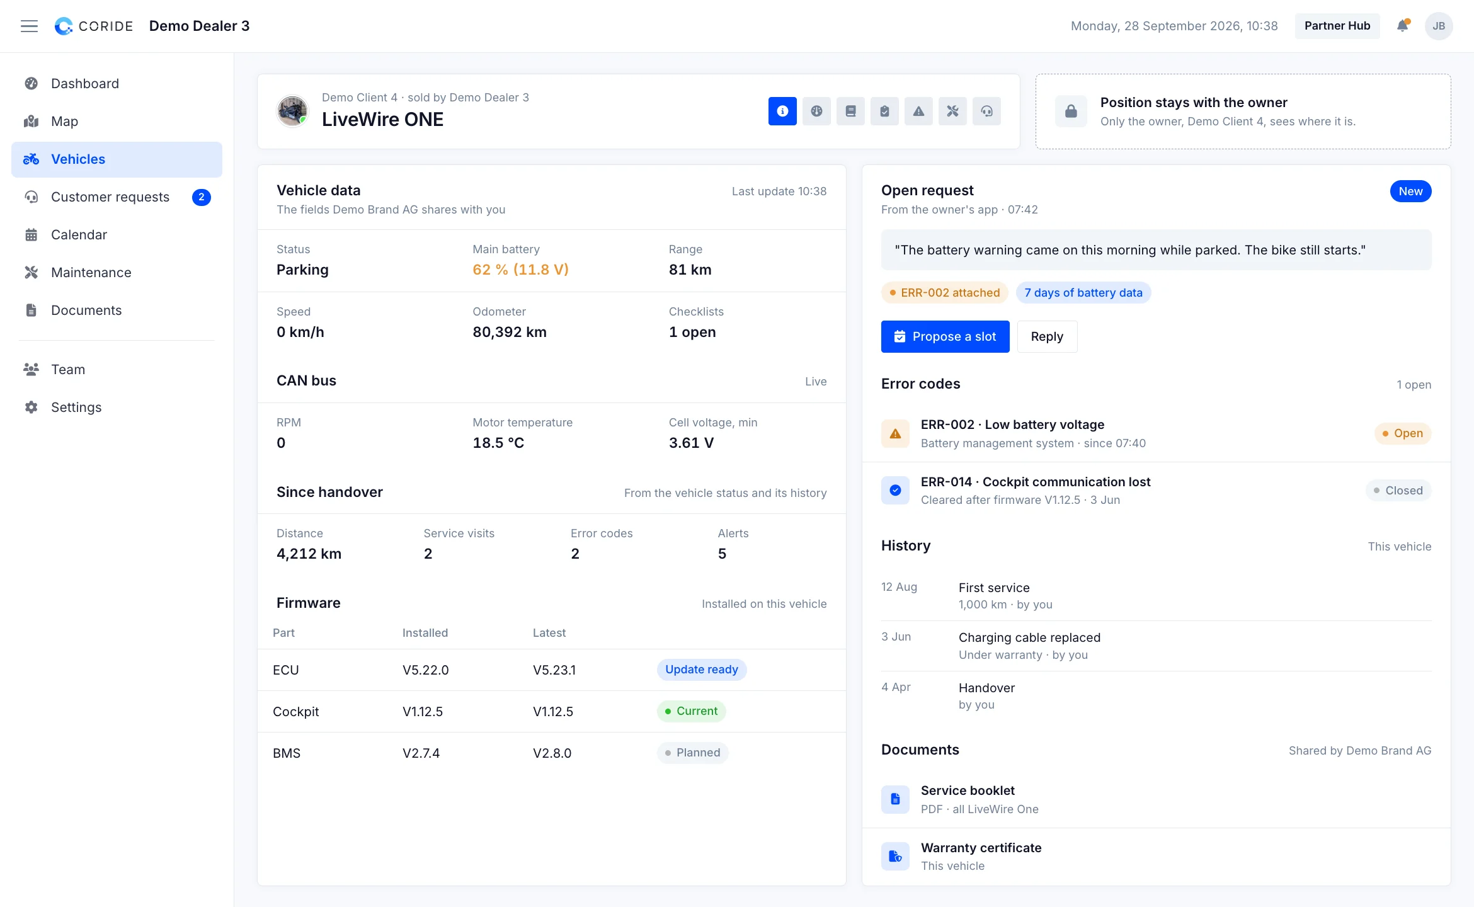This screenshot has height=907, width=1474.
Task: Select Vehicles in sidebar
Action: click(x=117, y=159)
